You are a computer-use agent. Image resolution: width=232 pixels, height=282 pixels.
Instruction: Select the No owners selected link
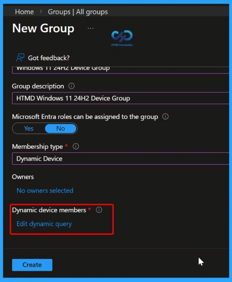point(45,190)
